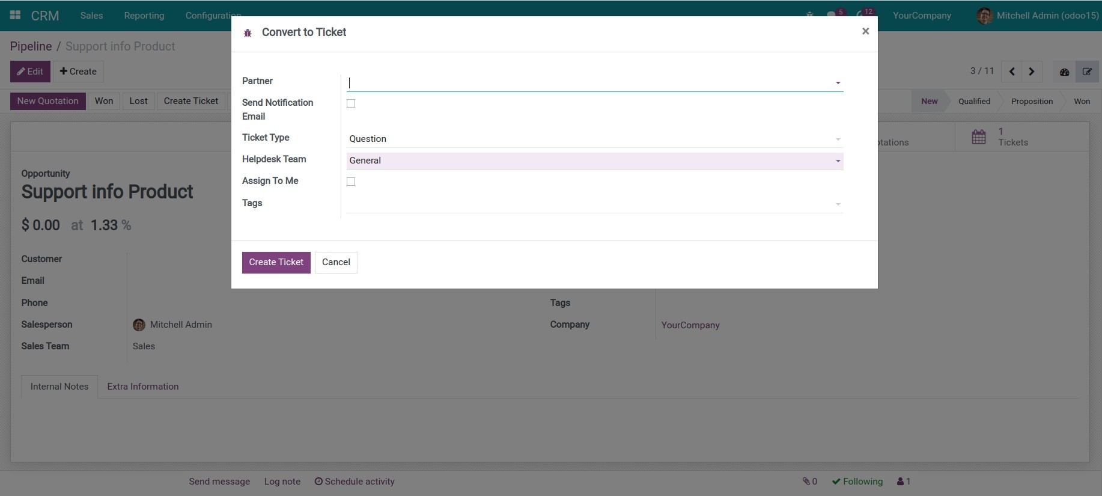
Task: Enable the Send Notification Email checkbox
Action: point(351,103)
